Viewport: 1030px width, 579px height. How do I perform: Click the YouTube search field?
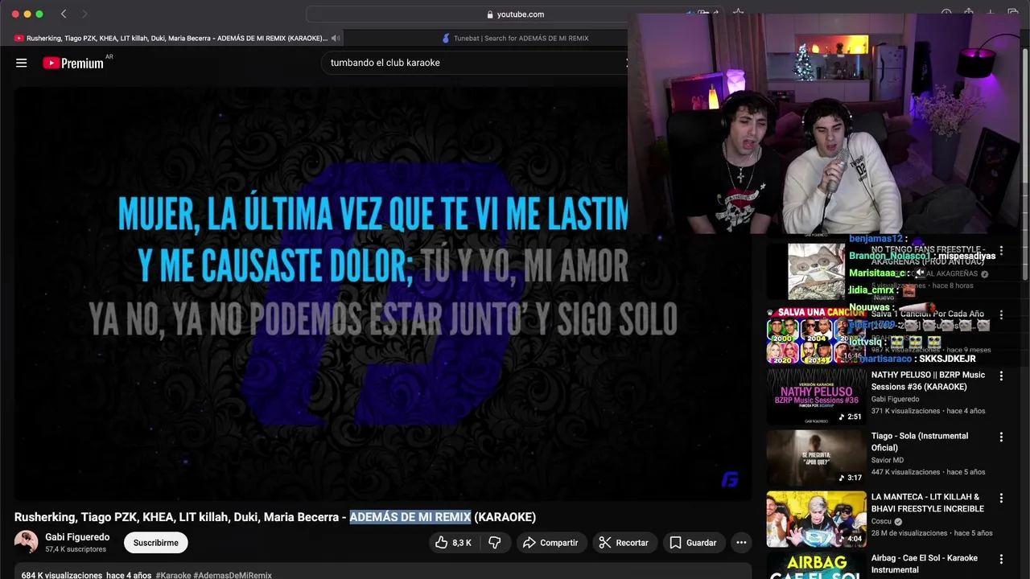point(475,63)
